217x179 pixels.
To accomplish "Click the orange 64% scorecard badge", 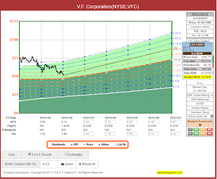I will click(x=203, y=133).
